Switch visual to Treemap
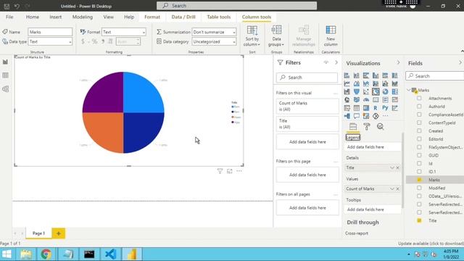The width and height of the screenshot is (464, 261). [394, 92]
